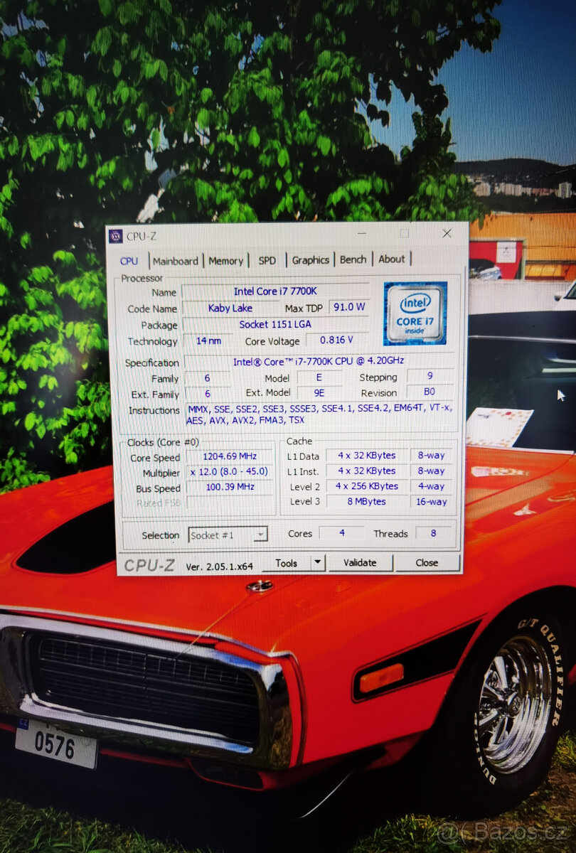This screenshot has height=853, width=576.
Task: Open the Tools dropdown arrow
Action: (x=317, y=562)
